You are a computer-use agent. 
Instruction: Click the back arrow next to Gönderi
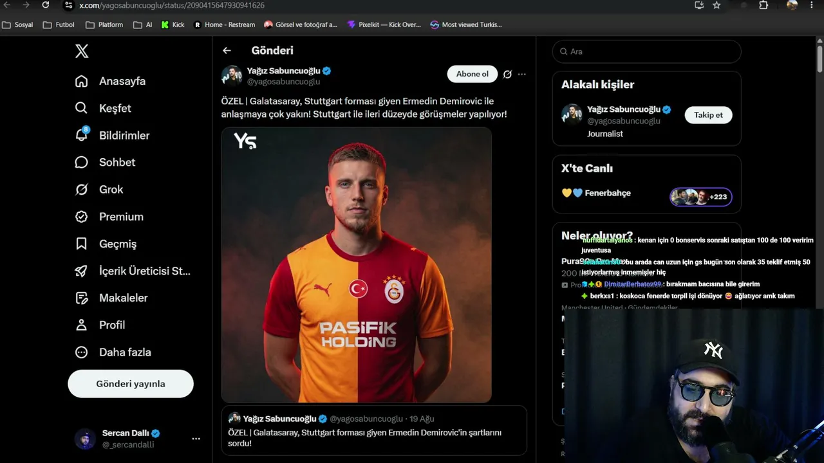click(x=227, y=50)
